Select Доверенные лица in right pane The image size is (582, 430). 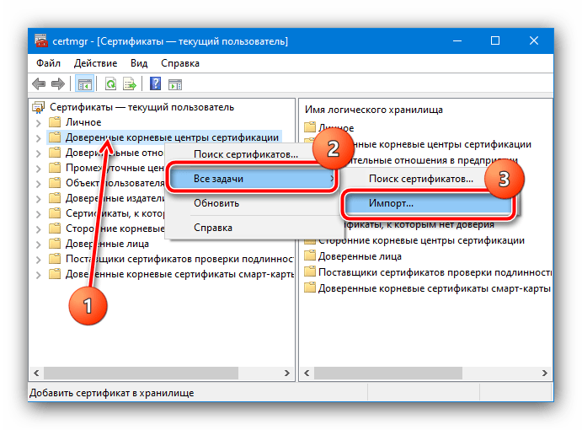360,256
